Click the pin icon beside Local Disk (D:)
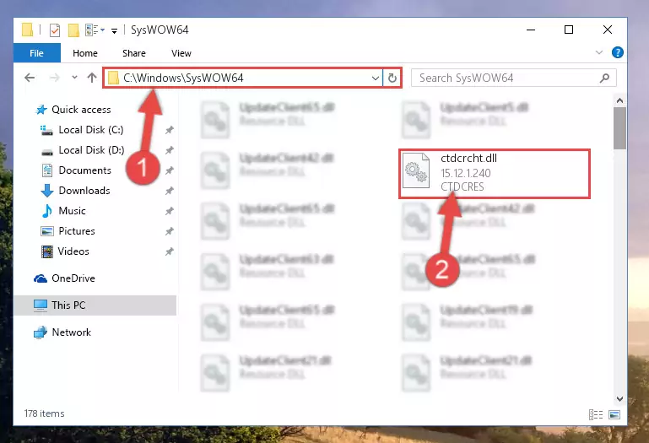 tap(170, 150)
